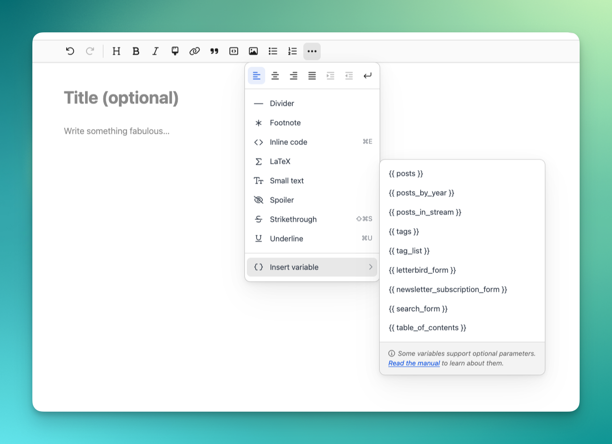Toggle italic formatting in toolbar
This screenshot has height=444, width=612.
pyautogui.click(x=156, y=51)
